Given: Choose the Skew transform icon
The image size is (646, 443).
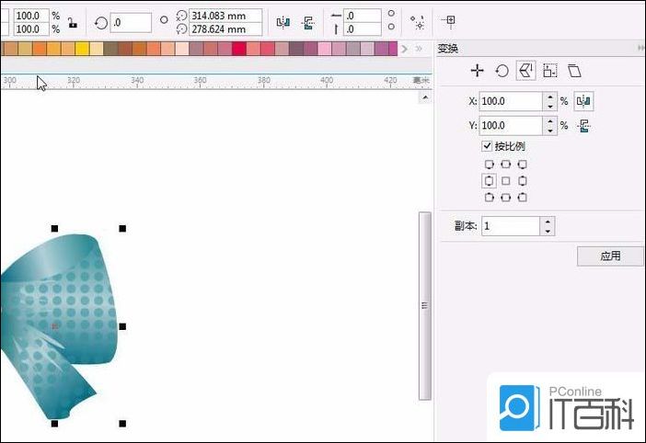Looking at the screenshot, I should coord(574,71).
